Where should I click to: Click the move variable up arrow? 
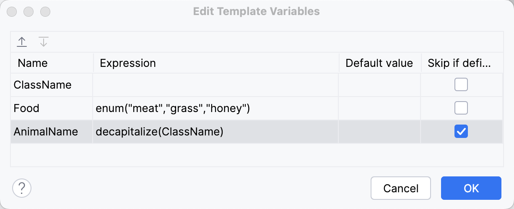coord(22,42)
